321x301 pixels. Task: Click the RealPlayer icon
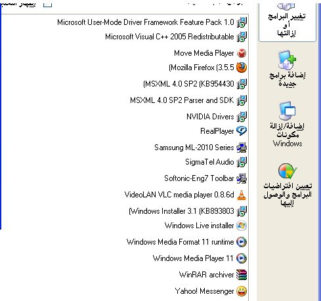point(242,131)
